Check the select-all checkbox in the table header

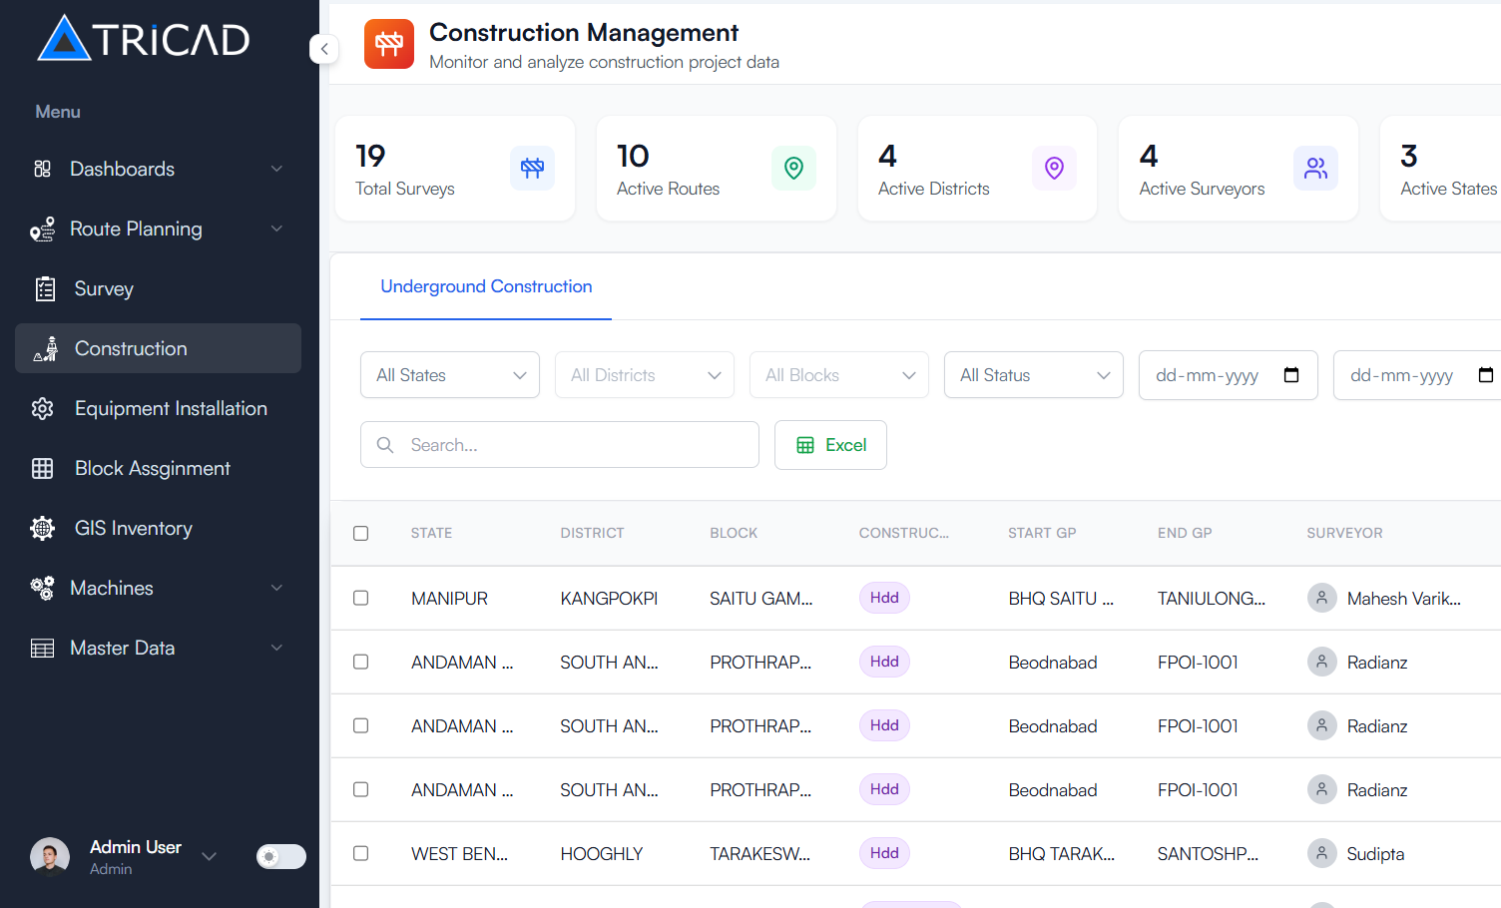360,533
